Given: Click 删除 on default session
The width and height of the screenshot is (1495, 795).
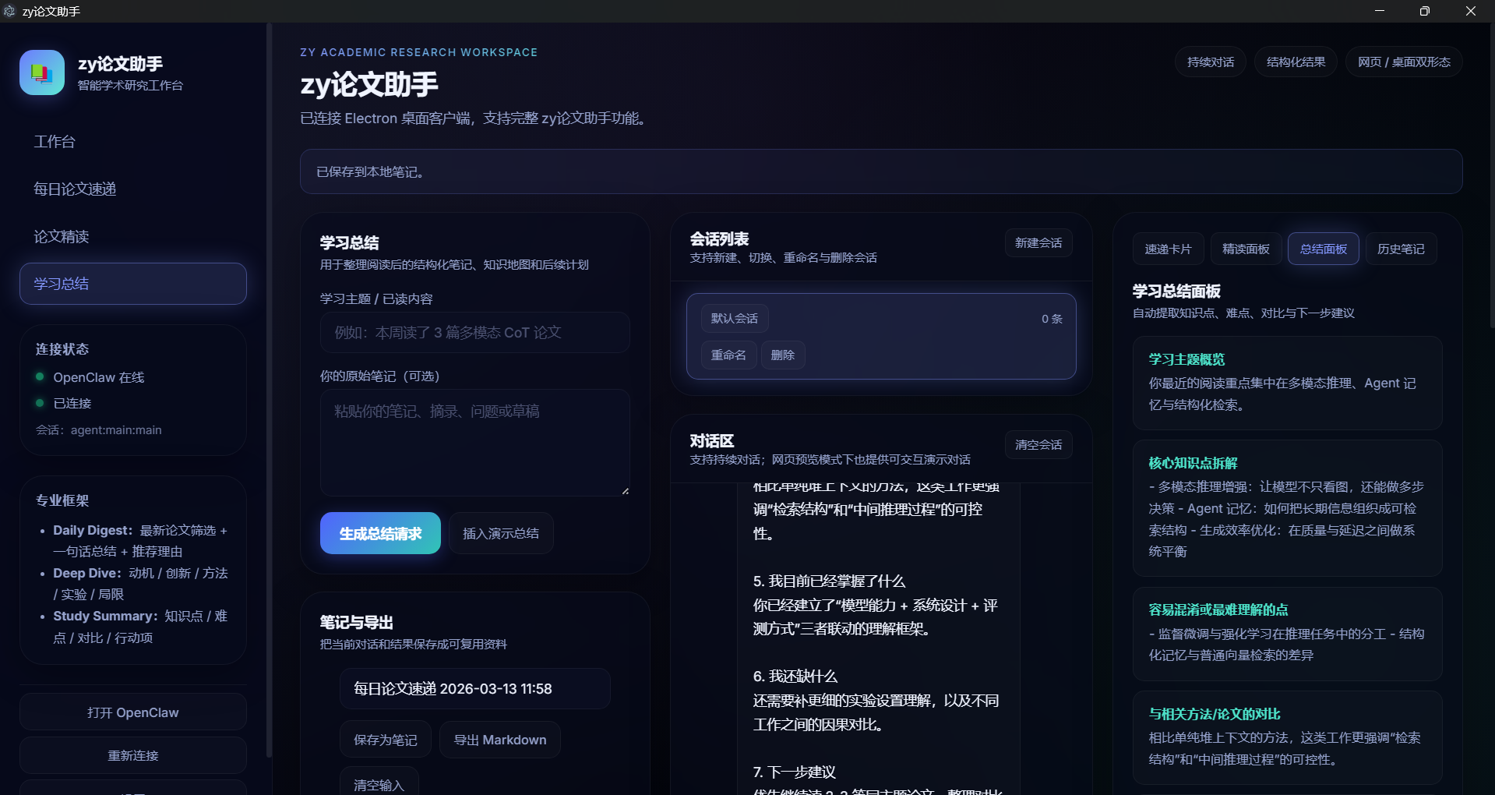Looking at the screenshot, I should pyautogui.click(x=783, y=355).
